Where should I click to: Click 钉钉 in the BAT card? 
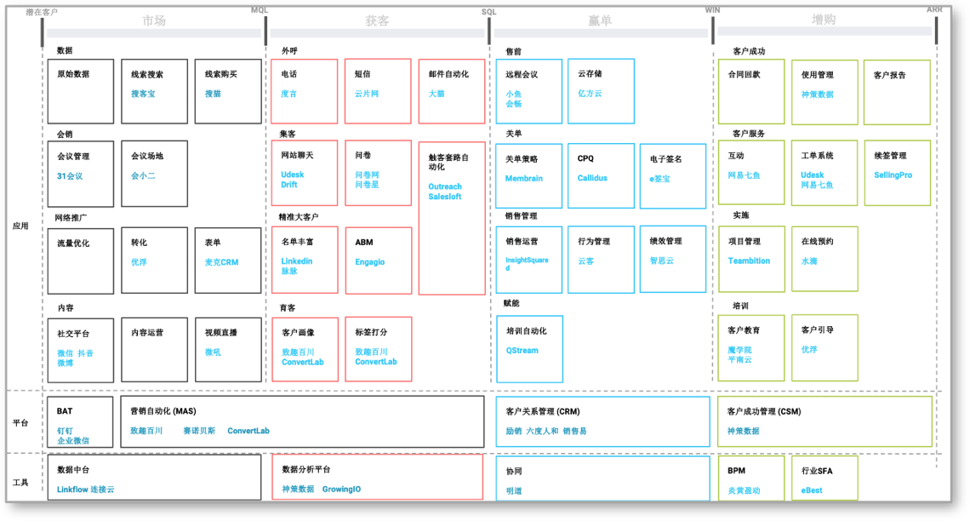click(x=65, y=432)
